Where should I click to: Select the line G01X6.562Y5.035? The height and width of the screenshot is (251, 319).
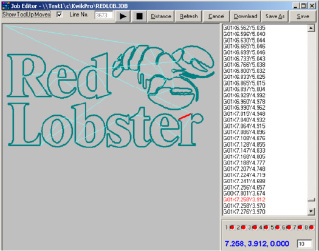coord(244,28)
